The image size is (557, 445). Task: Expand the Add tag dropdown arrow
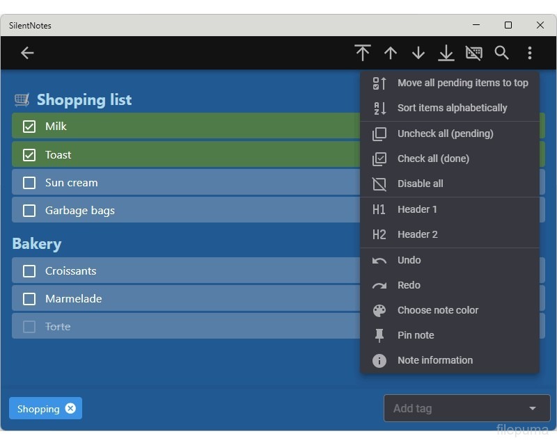(x=533, y=409)
